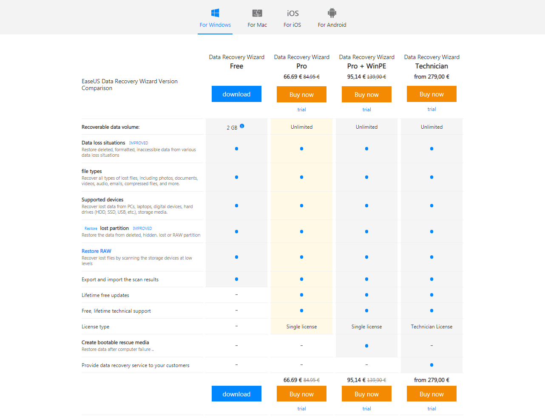Click top Buy now for Pro + WinPE
The height and width of the screenshot is (418, 545).
pyautogui.click(x=366, y=94)
